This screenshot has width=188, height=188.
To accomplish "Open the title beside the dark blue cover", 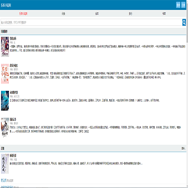I will (14, 92).
